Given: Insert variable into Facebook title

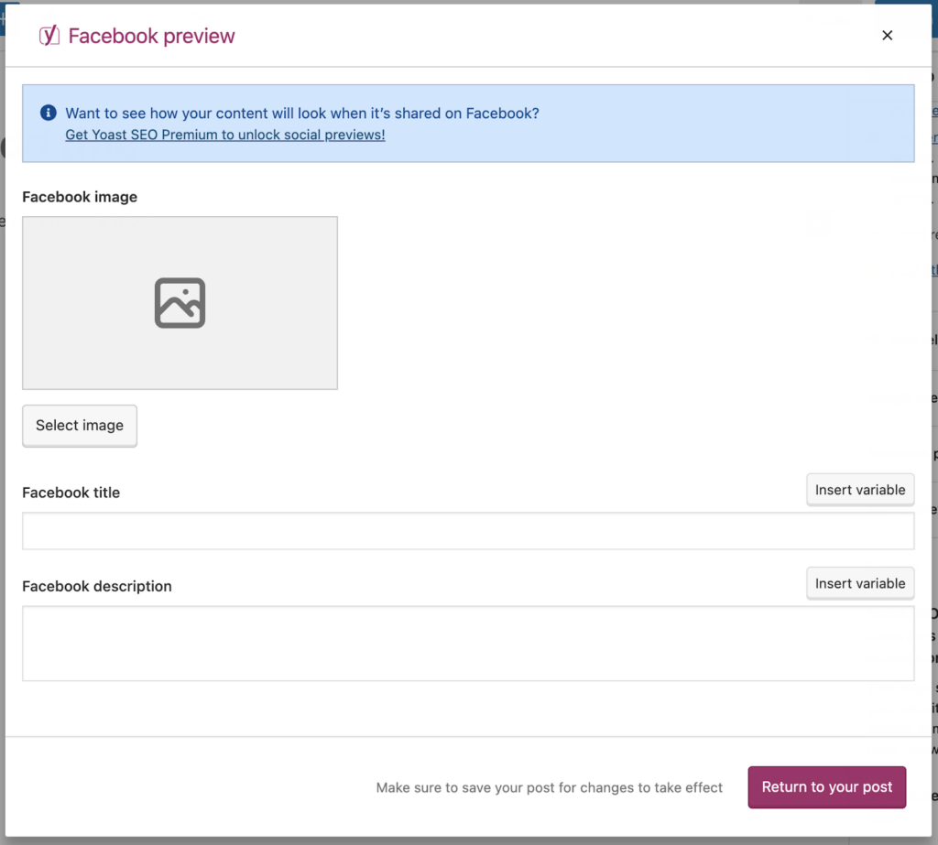Looking at the screenshot, I should (859, 490).
